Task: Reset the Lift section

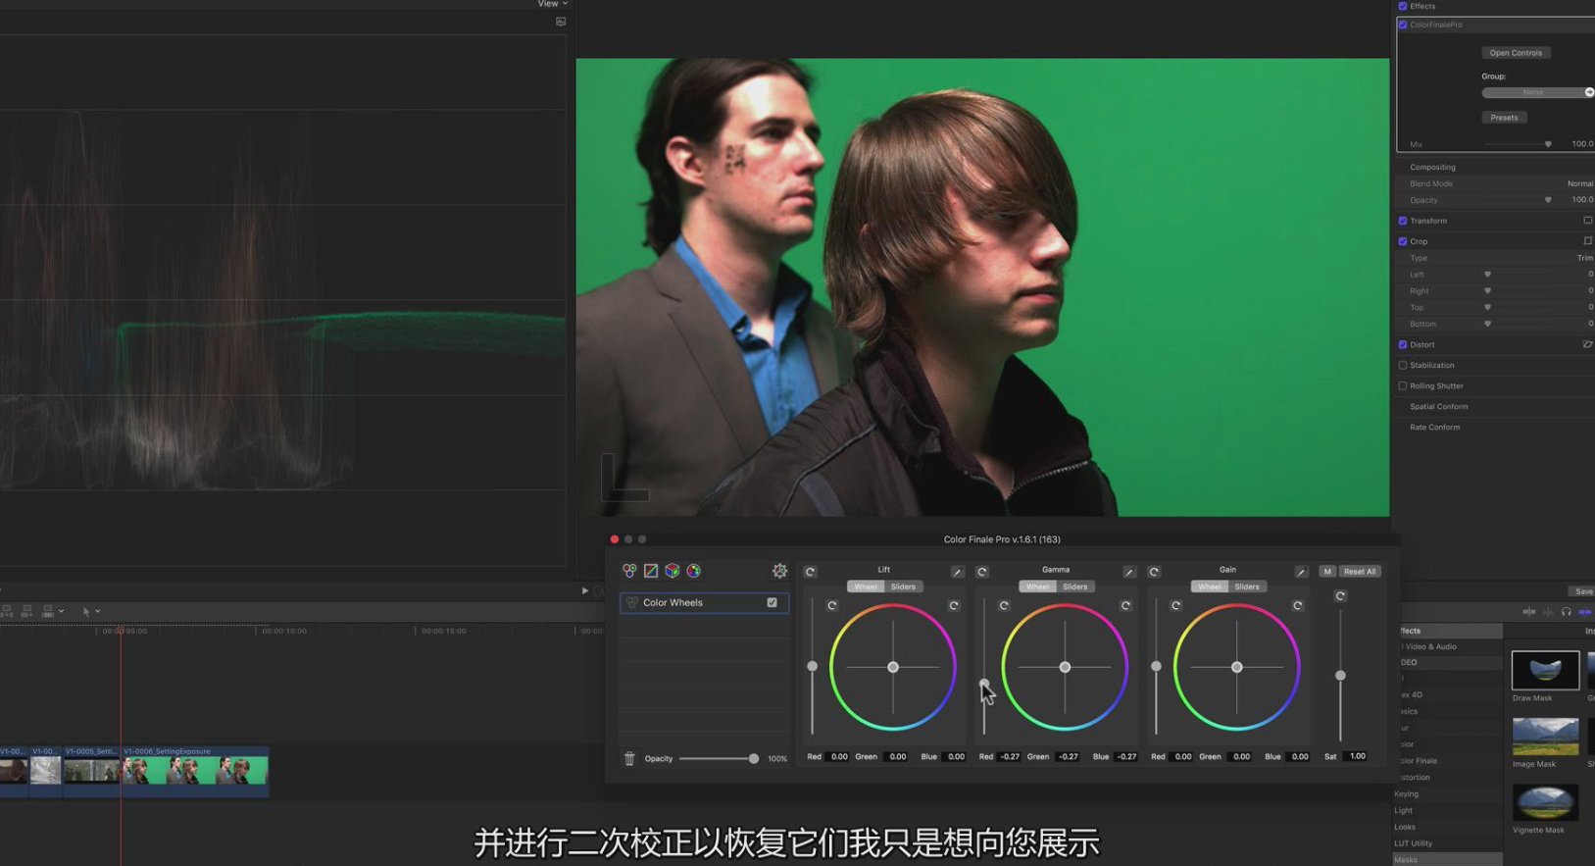Action: click(x=810, y=572)
